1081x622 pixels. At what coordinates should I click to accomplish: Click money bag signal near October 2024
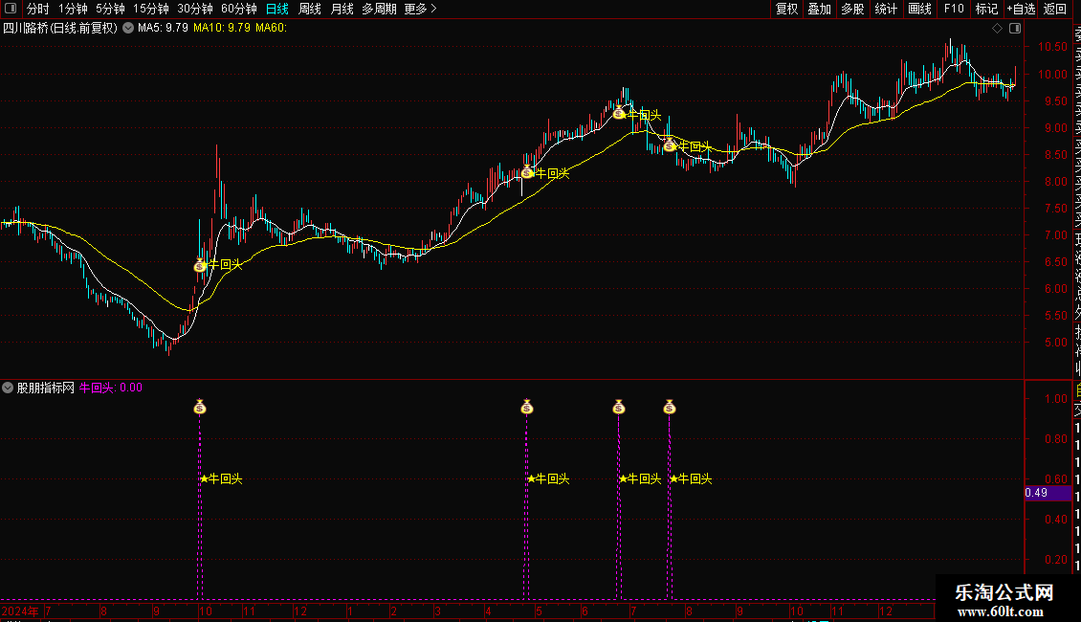coord(200,265)
